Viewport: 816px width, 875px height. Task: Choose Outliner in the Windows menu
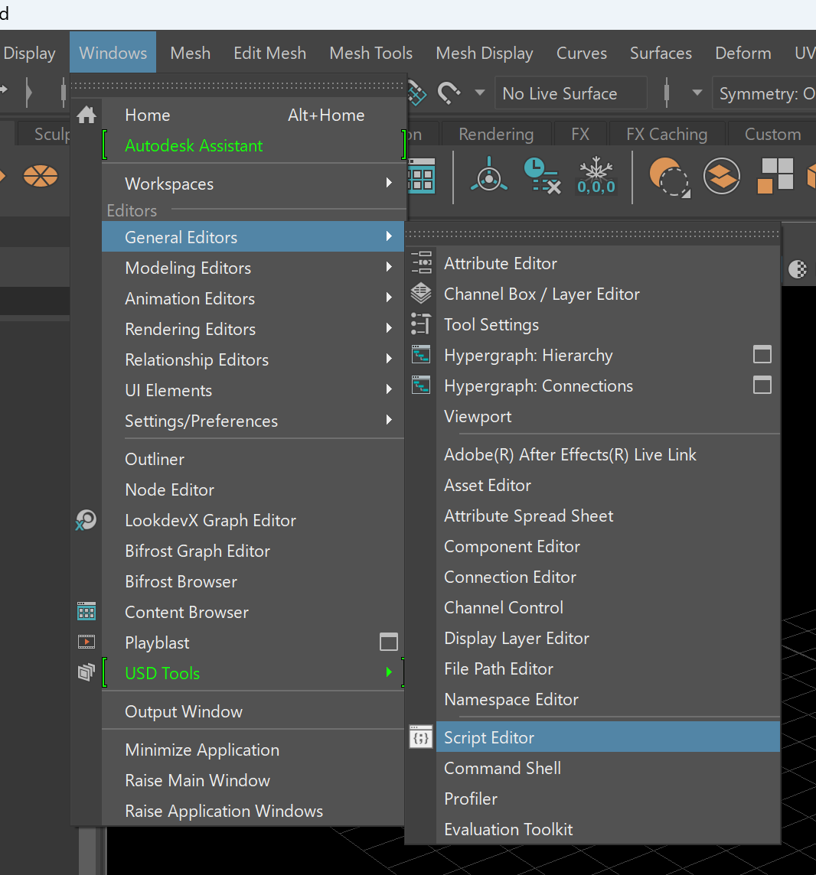click(x=154, y=459)
